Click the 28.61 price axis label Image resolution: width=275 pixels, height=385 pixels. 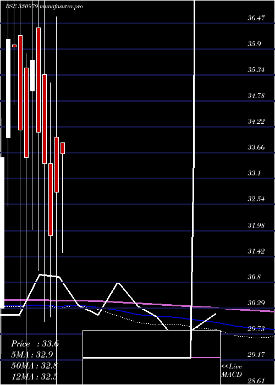[x=256, y=381]
